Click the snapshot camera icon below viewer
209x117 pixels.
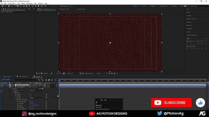tap(64, 73)
